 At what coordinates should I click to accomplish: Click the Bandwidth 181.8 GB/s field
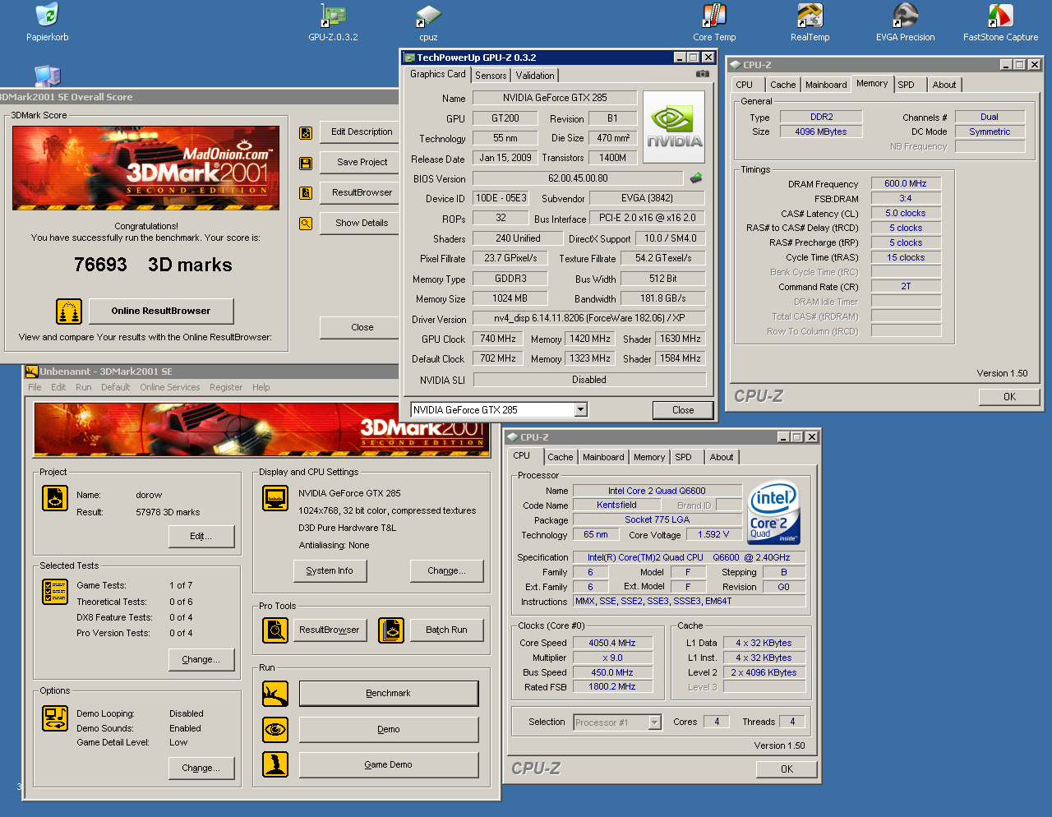coord(662,298)
